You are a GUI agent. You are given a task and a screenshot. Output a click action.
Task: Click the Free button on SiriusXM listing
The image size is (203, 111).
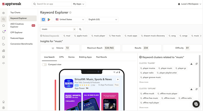(x=117, y=85)
